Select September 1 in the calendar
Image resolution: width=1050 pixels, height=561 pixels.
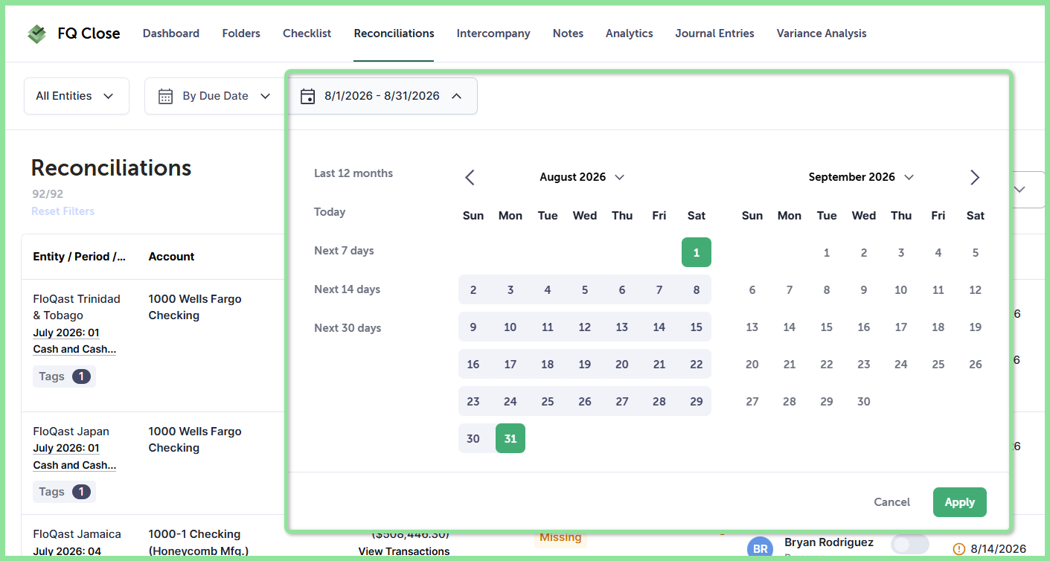coord(827,252)
